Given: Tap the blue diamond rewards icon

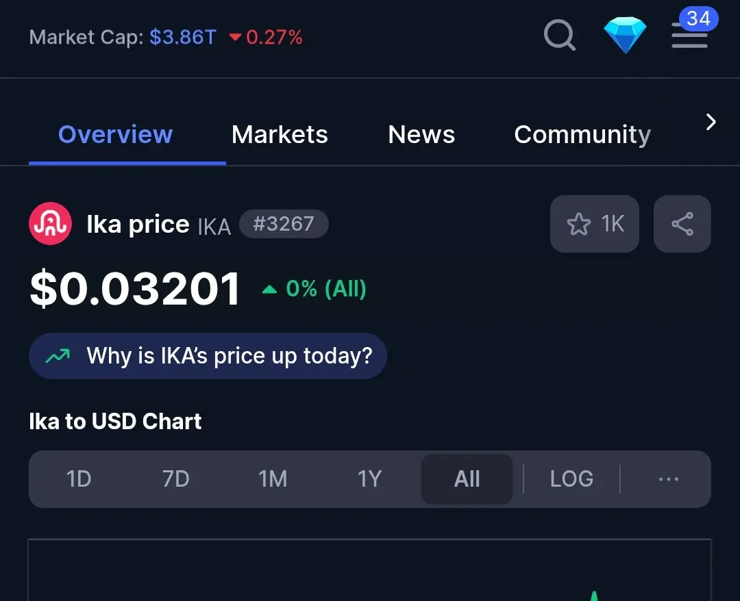Looking at the screenshot, I should point(625,35).
